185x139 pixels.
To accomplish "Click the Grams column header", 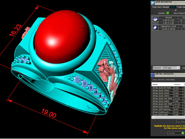I will pos(178,85).
